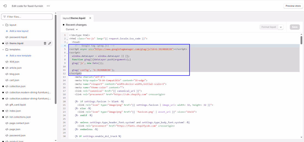Click the code icon next to blog.json
The image size is (304, 142).
pyautogui.click(x=7, y=74)
